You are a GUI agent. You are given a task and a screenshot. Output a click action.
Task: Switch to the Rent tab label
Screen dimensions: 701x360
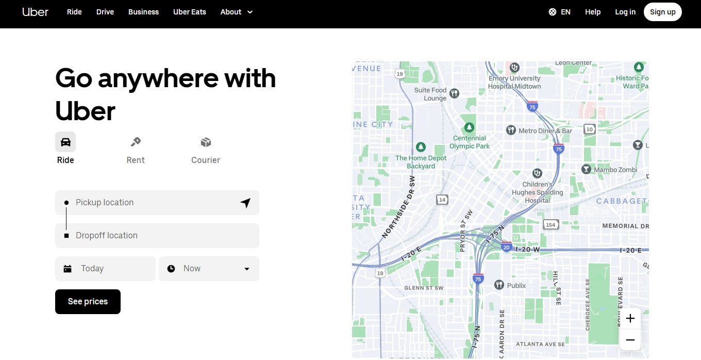coord(136,160)
